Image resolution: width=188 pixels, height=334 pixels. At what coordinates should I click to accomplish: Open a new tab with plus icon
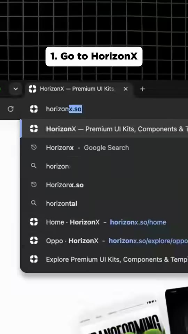pos(143,89)
